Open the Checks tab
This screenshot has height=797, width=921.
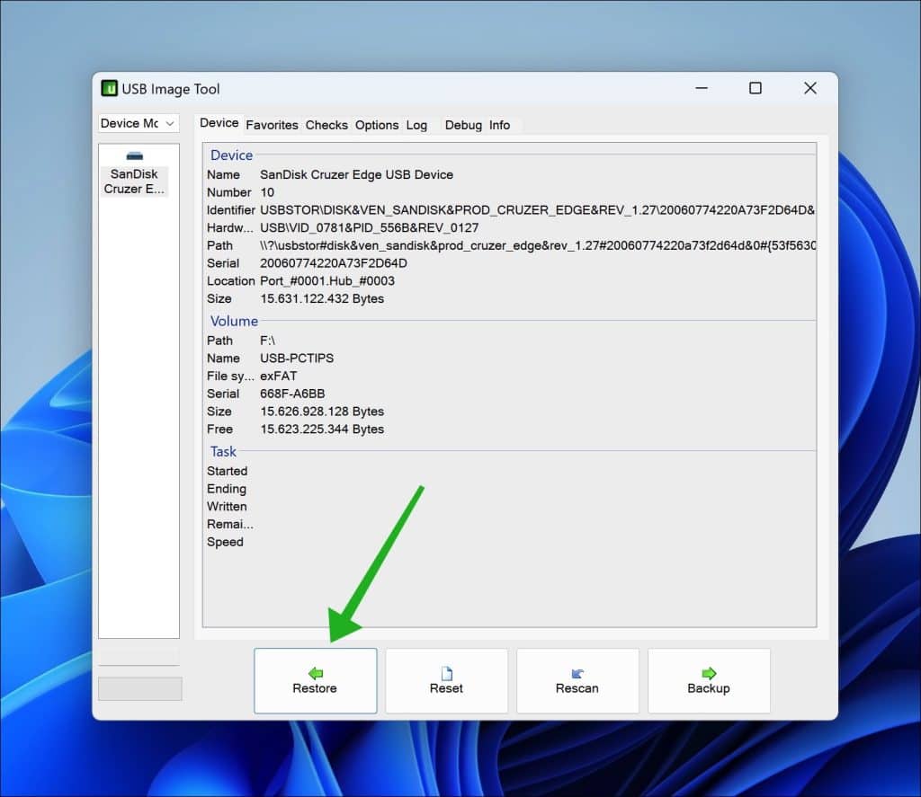tap(326, 125)
